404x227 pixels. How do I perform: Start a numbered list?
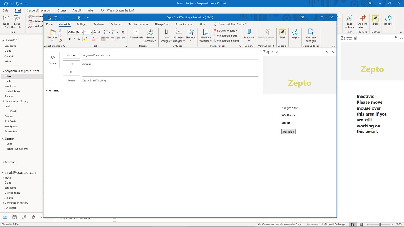tap(114, 32)
